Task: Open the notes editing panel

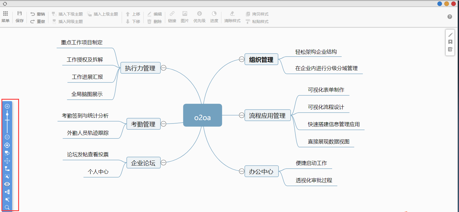Action: click(x=450, y=49)
